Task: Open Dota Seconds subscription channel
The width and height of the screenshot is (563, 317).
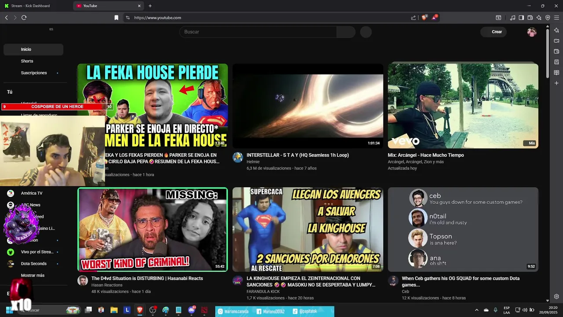Action: click(x=33, y=264)
